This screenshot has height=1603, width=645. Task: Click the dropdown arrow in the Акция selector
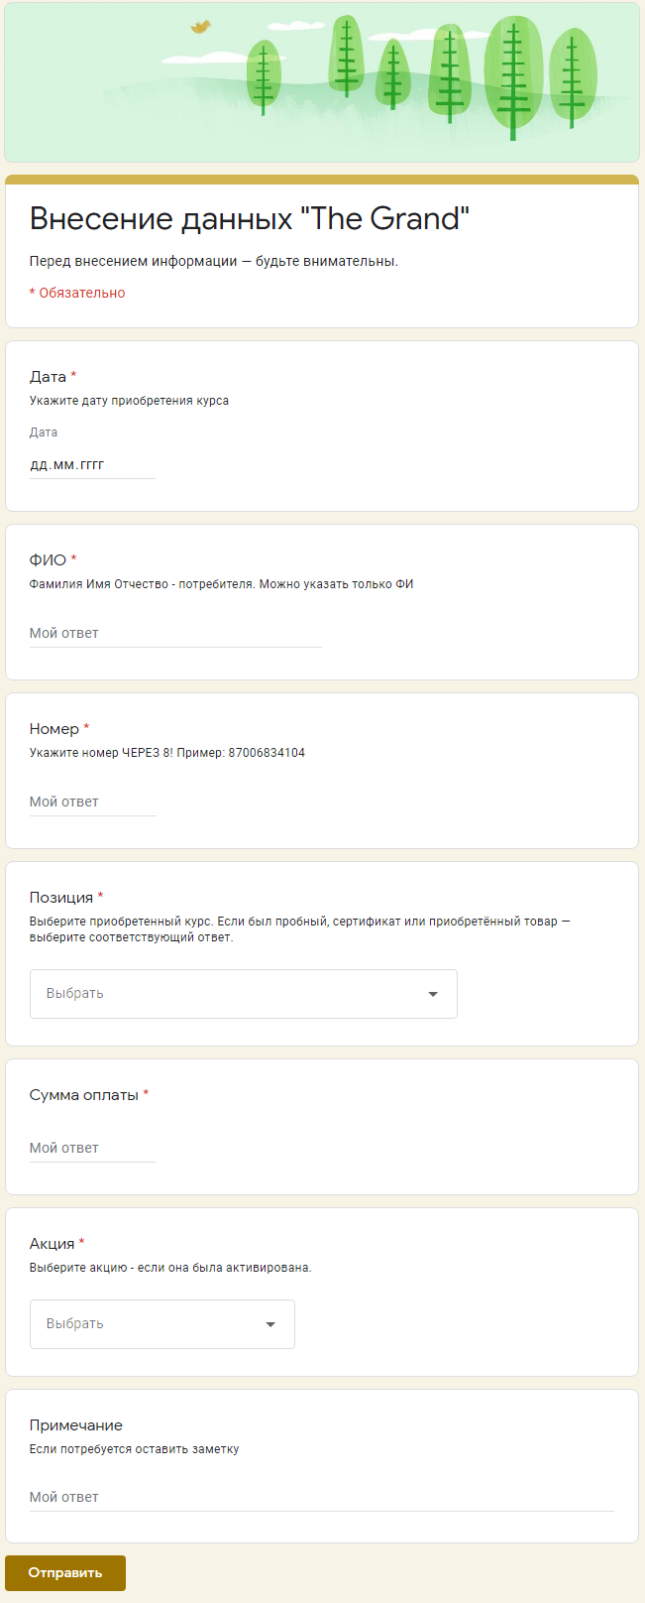pos(270,1324)
